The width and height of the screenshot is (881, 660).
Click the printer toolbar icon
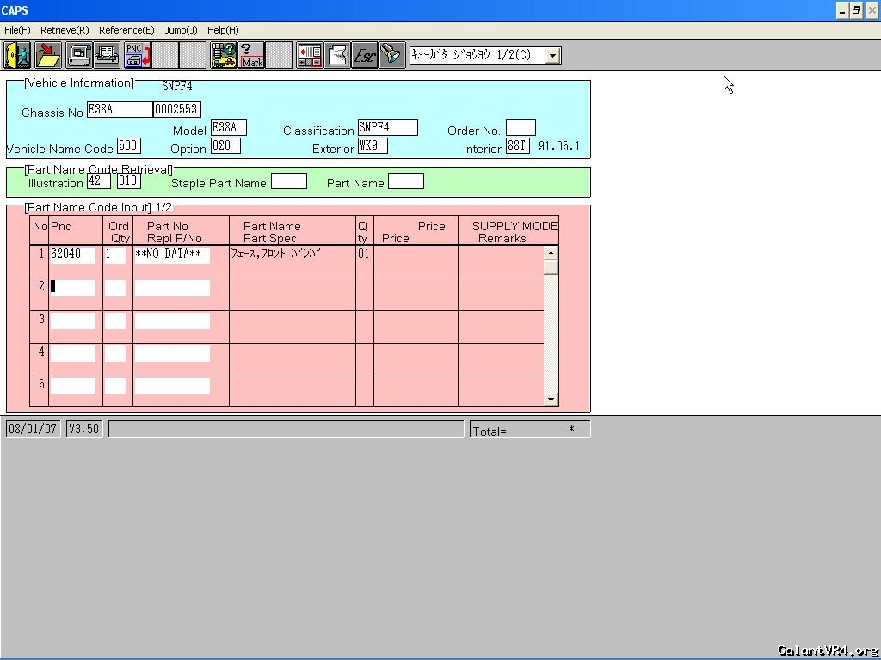point(108,55)
